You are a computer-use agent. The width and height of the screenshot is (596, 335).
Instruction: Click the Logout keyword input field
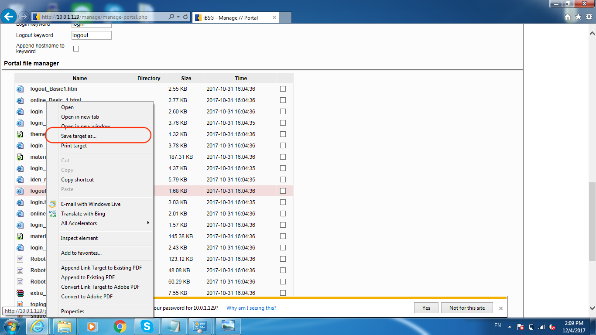[x=92, y=35]
